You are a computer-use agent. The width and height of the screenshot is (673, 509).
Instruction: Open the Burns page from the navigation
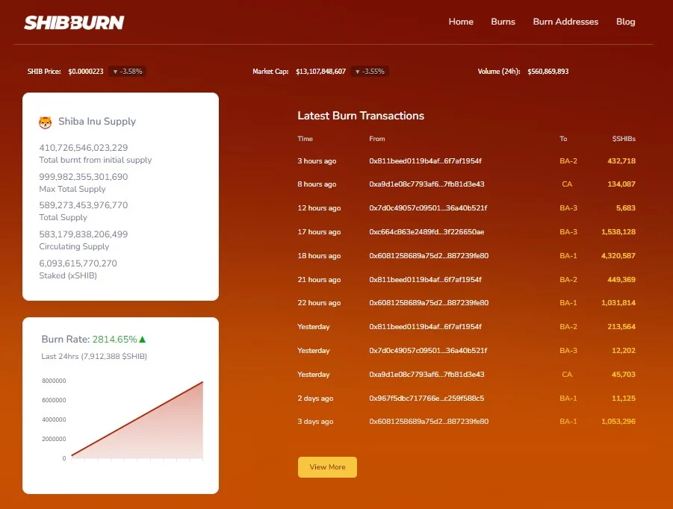pos(503,22)
